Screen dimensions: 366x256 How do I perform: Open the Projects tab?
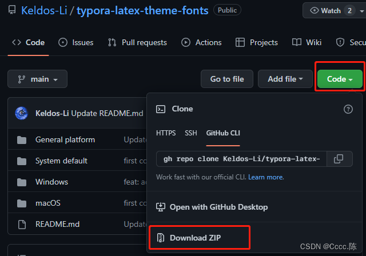[x=257, y=42]
